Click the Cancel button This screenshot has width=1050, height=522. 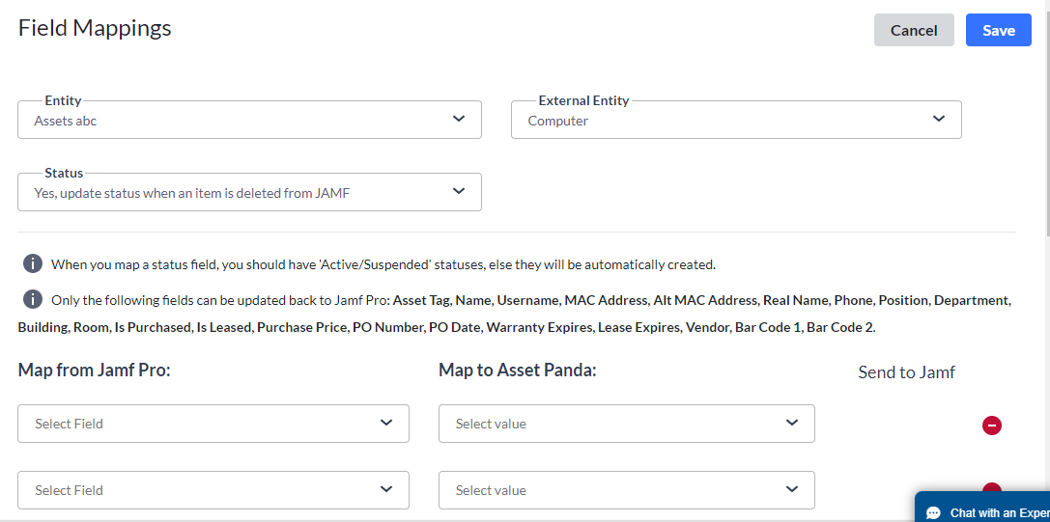[x=913, y=30]
